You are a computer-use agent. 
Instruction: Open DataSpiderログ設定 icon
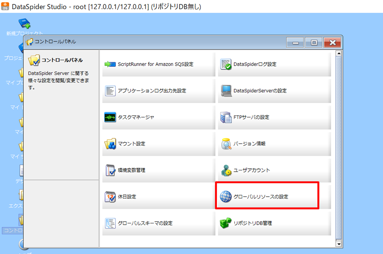226,64
